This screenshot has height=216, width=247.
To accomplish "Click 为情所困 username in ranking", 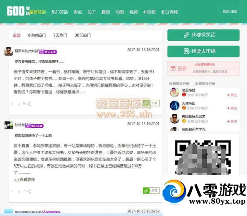I will click(x=188, y=103).
